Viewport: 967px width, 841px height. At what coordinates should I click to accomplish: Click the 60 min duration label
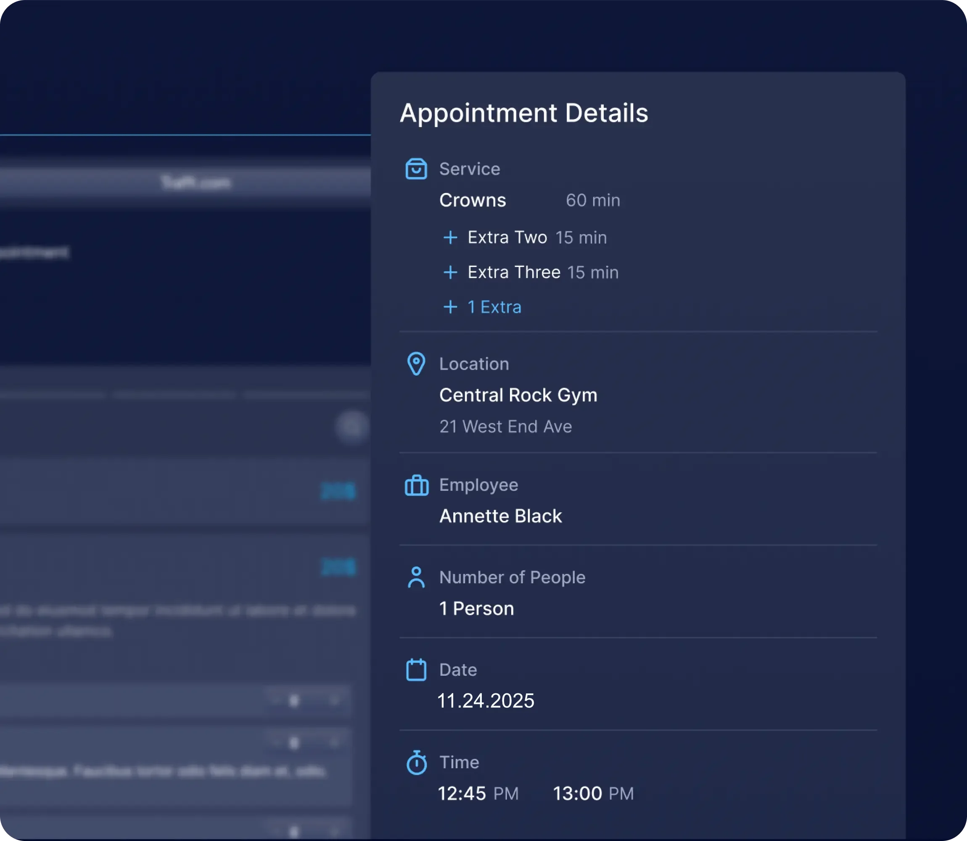click(x=592, y=201)
